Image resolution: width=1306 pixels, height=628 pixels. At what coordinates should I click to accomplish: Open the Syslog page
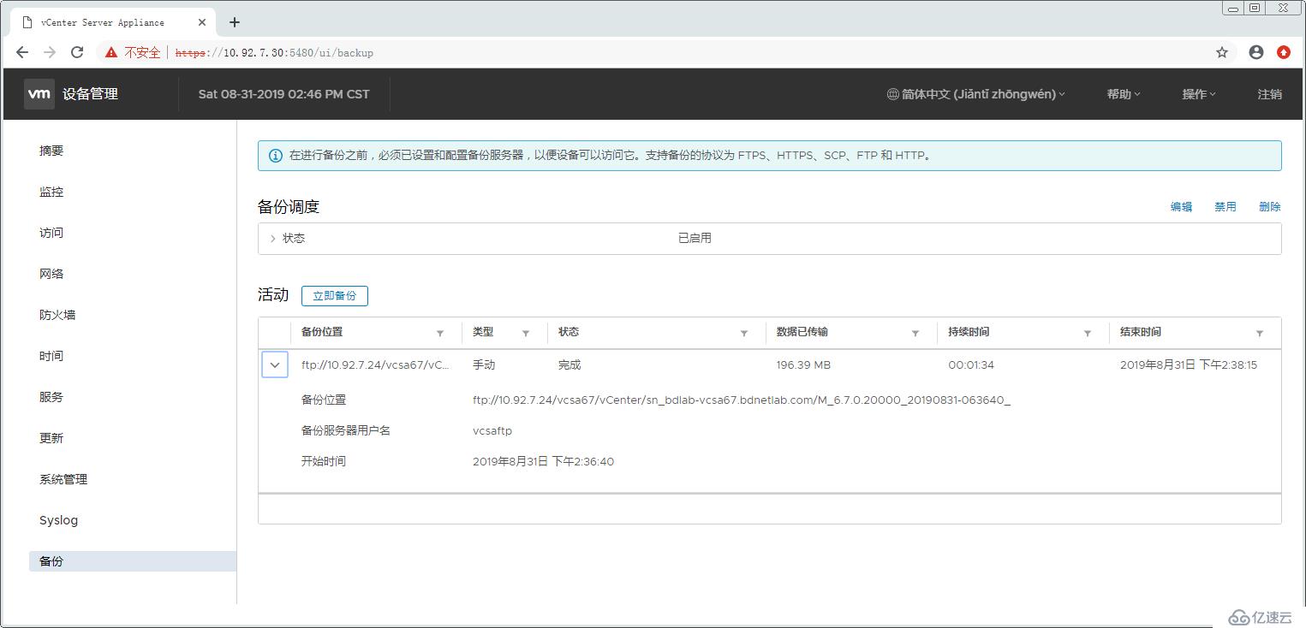(58, 520)
